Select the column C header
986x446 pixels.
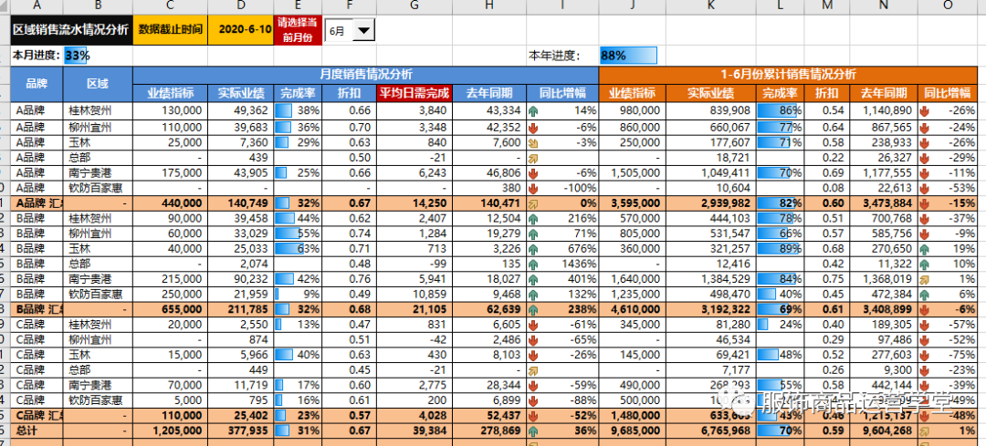171,5
